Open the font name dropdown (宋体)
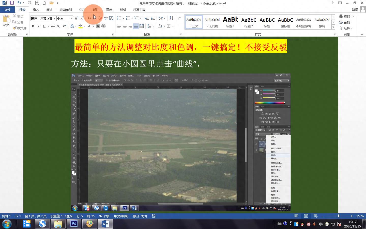Viewport: 366px width, 229px height. [54, 18]
